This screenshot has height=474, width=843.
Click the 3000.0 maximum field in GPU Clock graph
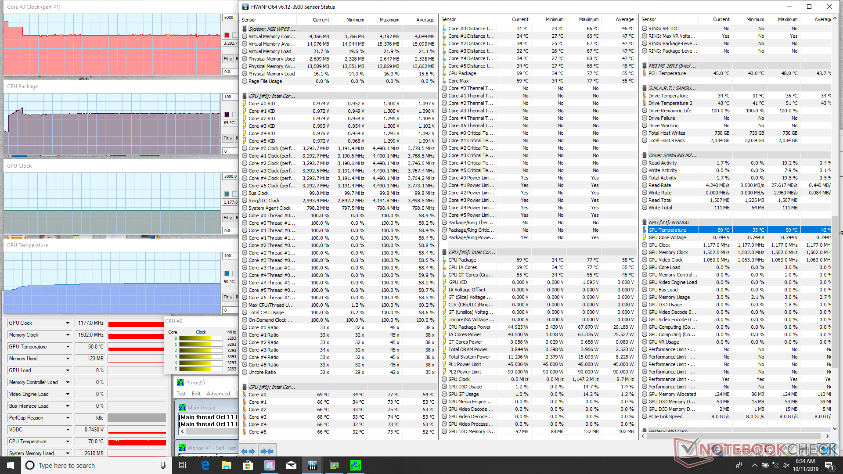click(x=231, y=176)
